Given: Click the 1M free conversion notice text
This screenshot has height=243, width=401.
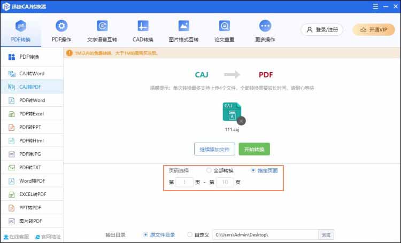Looking at the screenshot, I should [x=117, y=53].
